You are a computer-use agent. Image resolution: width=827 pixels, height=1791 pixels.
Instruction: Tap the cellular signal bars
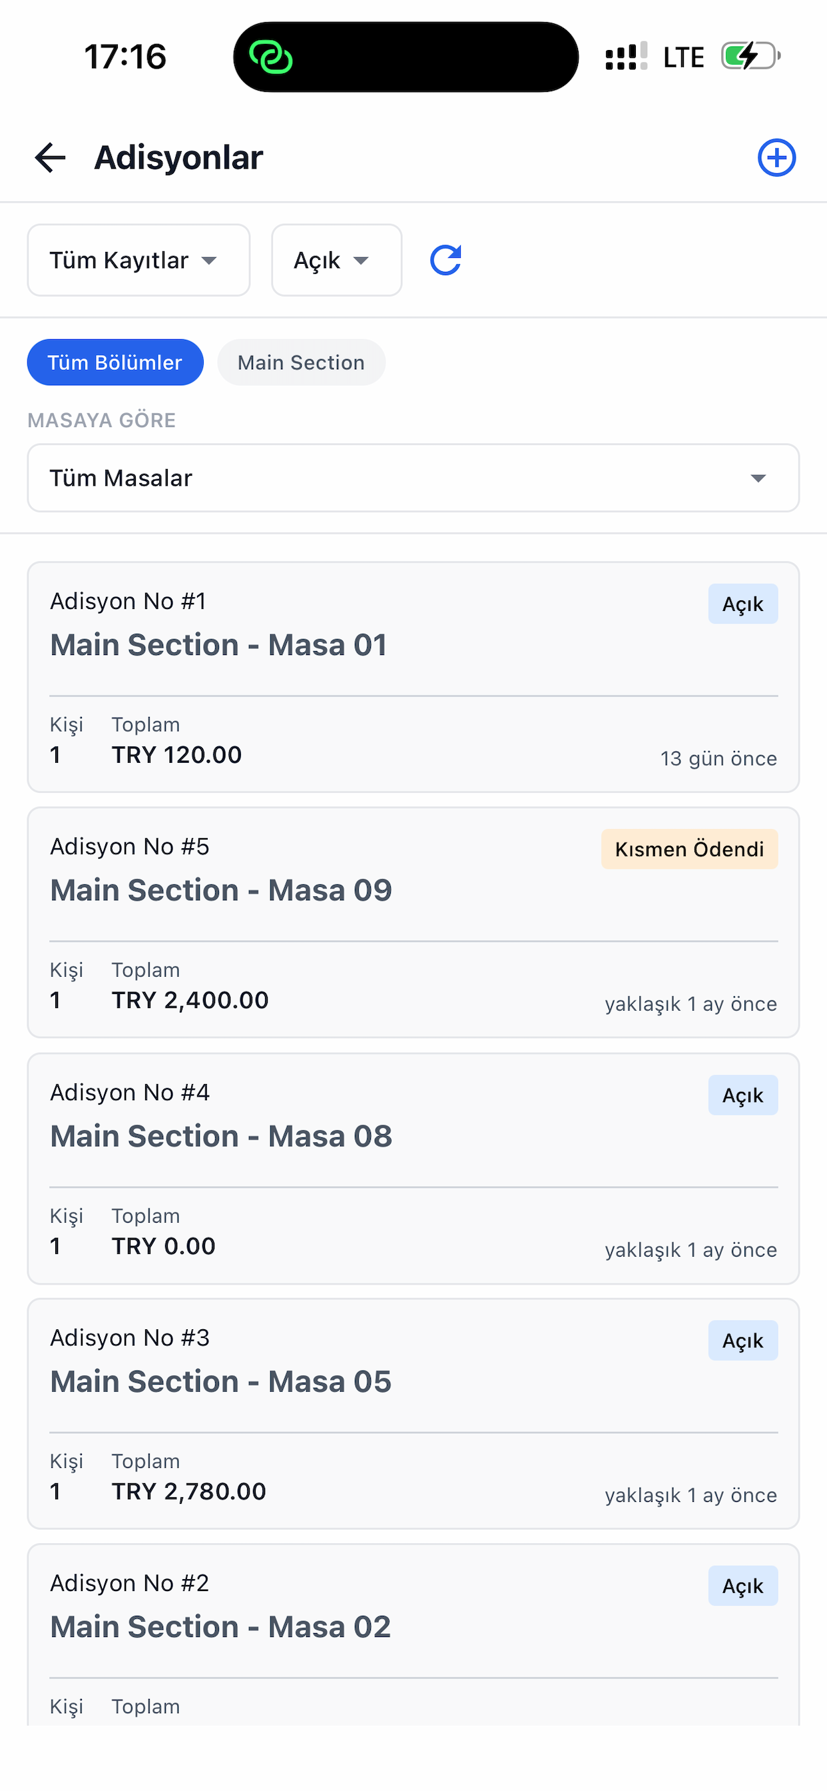pos(626,57)
